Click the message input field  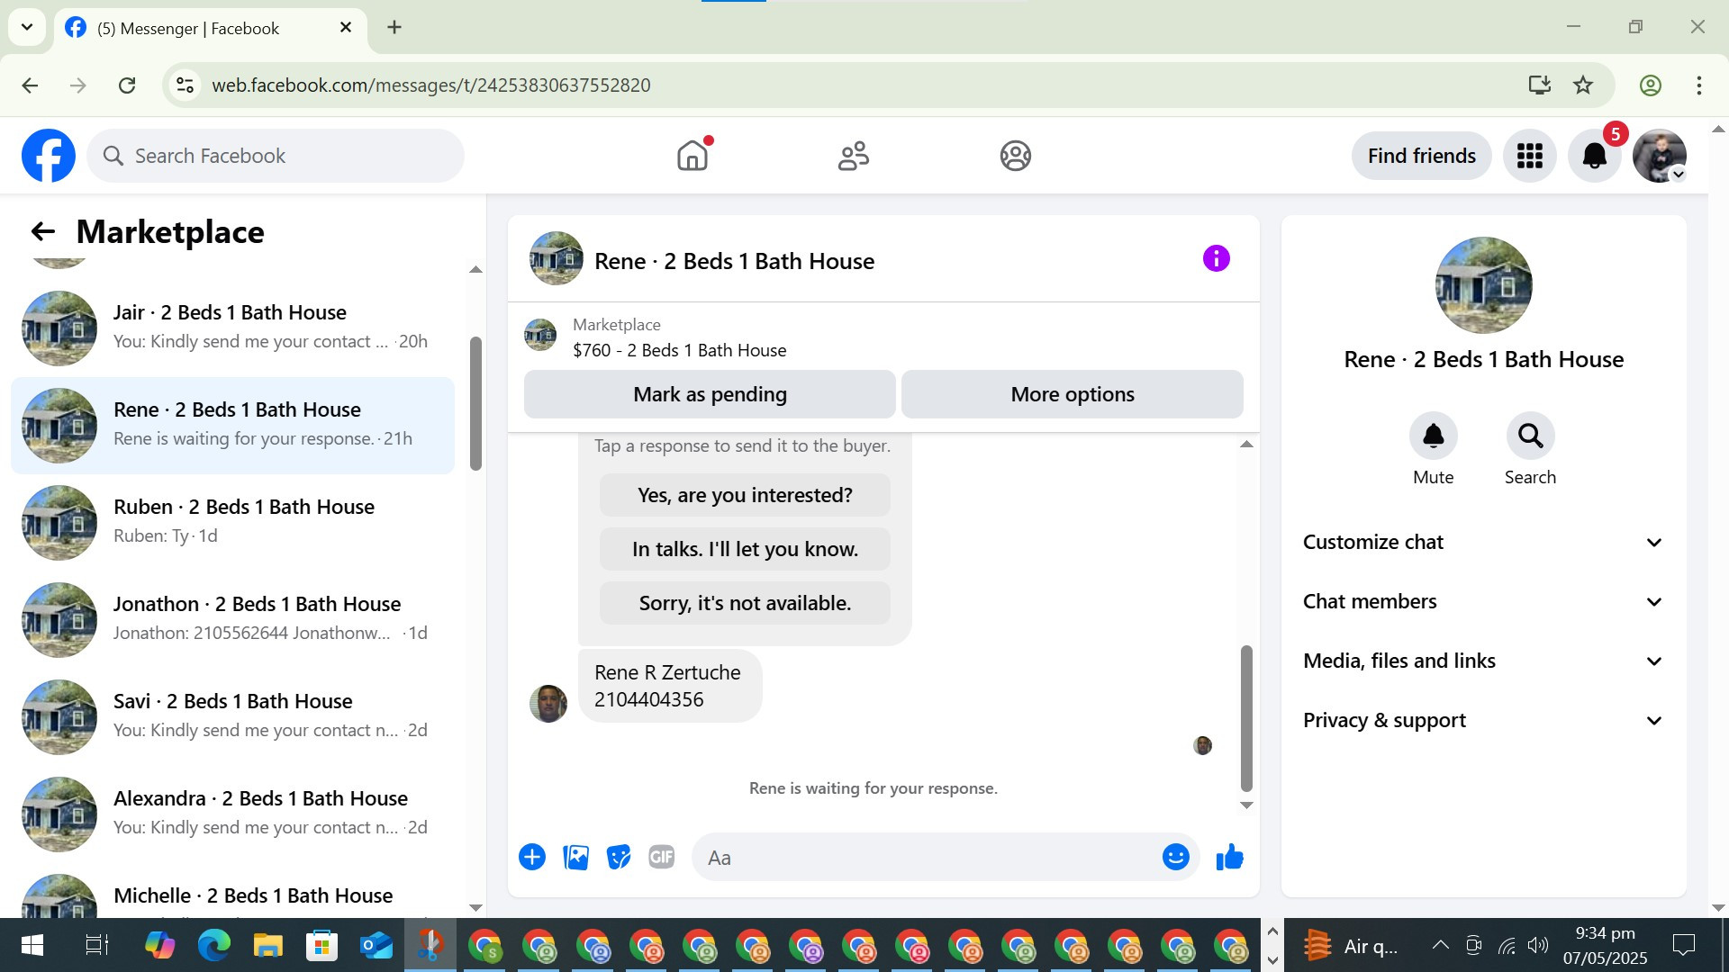pyautogui.click(x=928, y=858)
